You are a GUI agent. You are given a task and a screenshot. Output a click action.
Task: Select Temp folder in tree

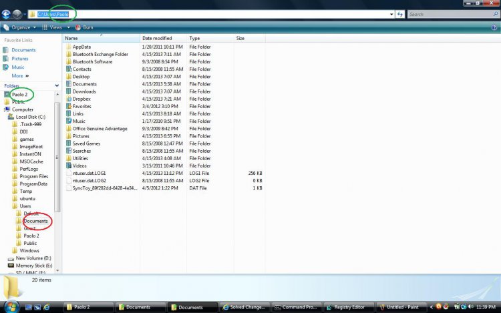(x=26, y=192)
